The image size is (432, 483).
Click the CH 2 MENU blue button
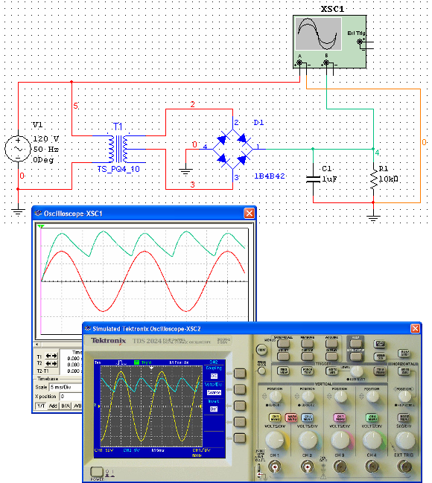tap(307, 418)
